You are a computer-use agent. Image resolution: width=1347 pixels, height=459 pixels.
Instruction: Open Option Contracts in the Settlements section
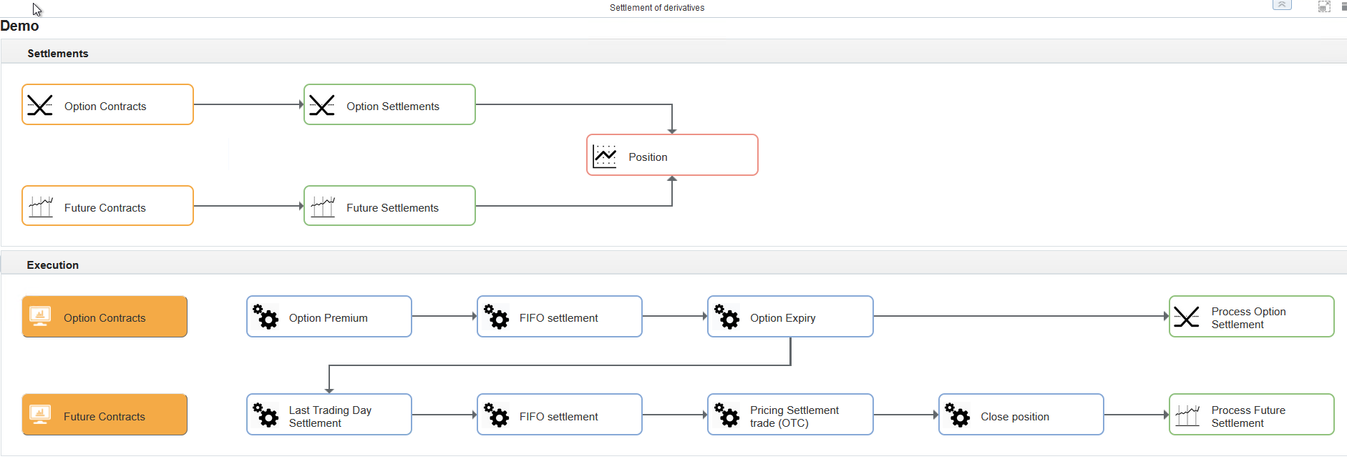pos(107,105)
